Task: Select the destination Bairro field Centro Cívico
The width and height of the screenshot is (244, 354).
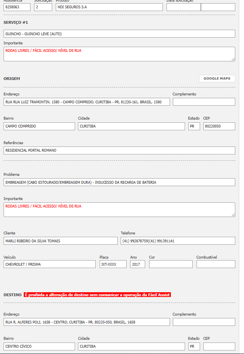Action: 39,346
